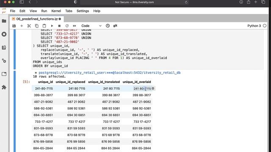Click the replaced value 831 59 5593
The image size is (271, 152).
point(76,128)
